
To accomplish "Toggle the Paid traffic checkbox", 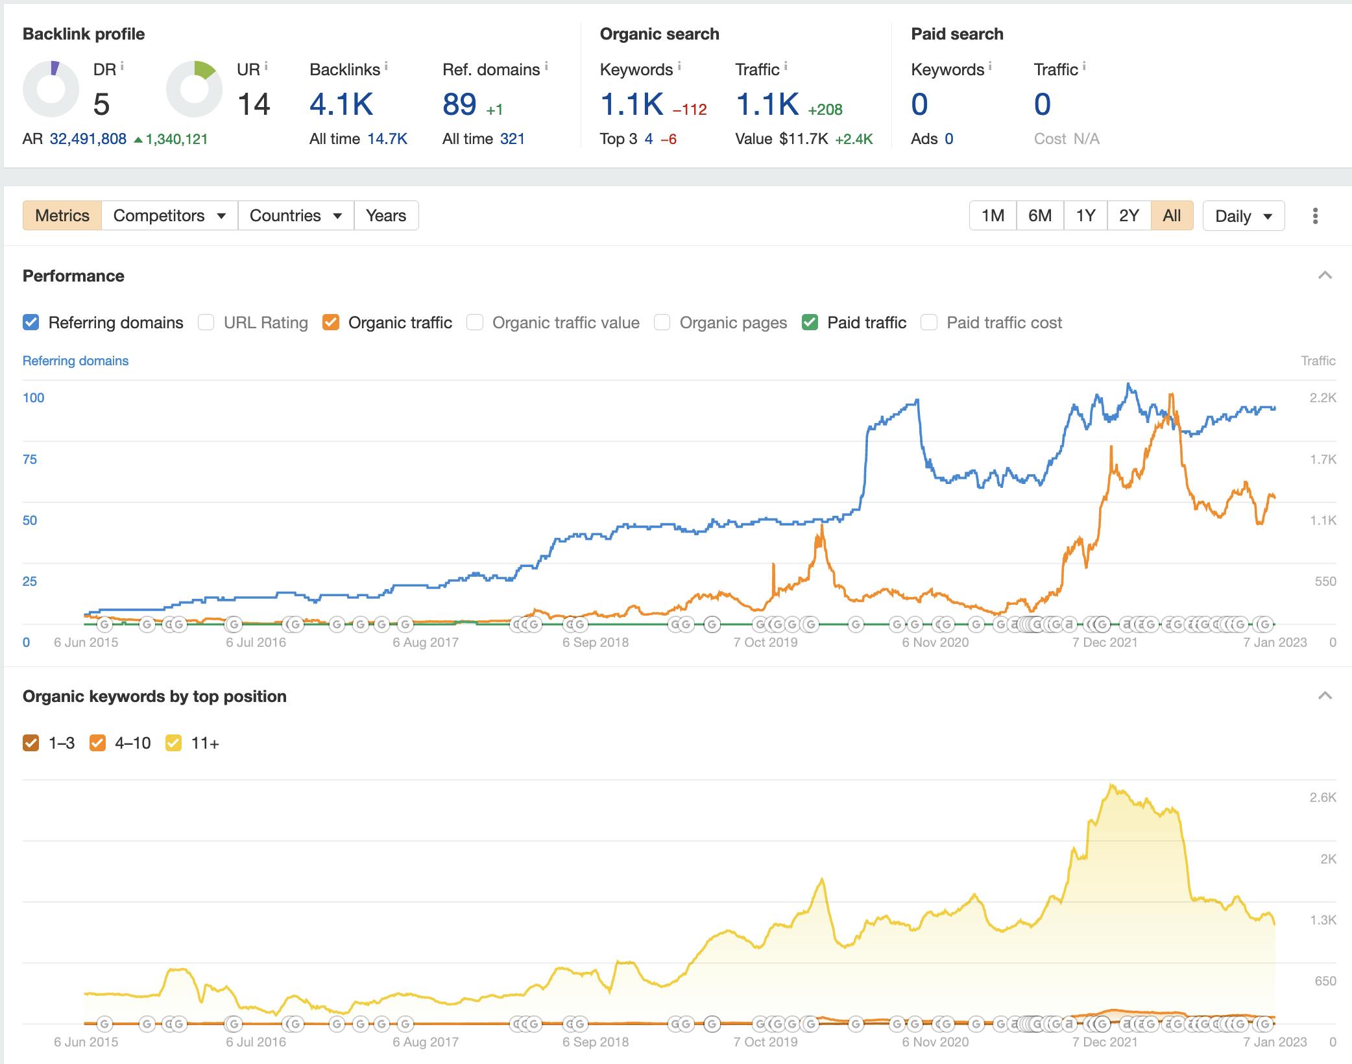I will pos(810,322).
